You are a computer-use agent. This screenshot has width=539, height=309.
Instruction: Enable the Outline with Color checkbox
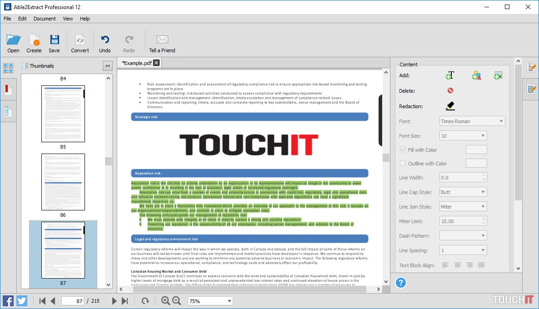click(x=403, y=164)
